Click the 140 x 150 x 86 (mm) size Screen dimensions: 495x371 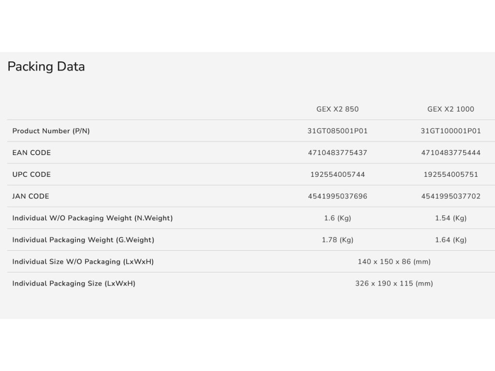[x=394, y=261]
